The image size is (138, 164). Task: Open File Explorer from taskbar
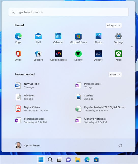click(78, 160)
